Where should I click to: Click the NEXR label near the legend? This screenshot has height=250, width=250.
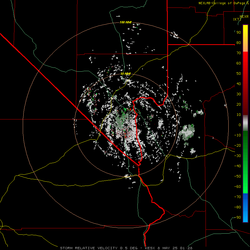tap(244, 17)
